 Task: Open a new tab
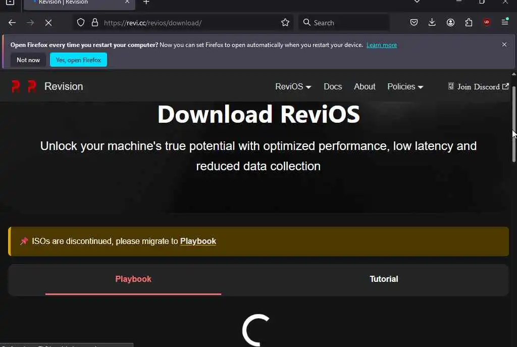click(x=146, y=3)
